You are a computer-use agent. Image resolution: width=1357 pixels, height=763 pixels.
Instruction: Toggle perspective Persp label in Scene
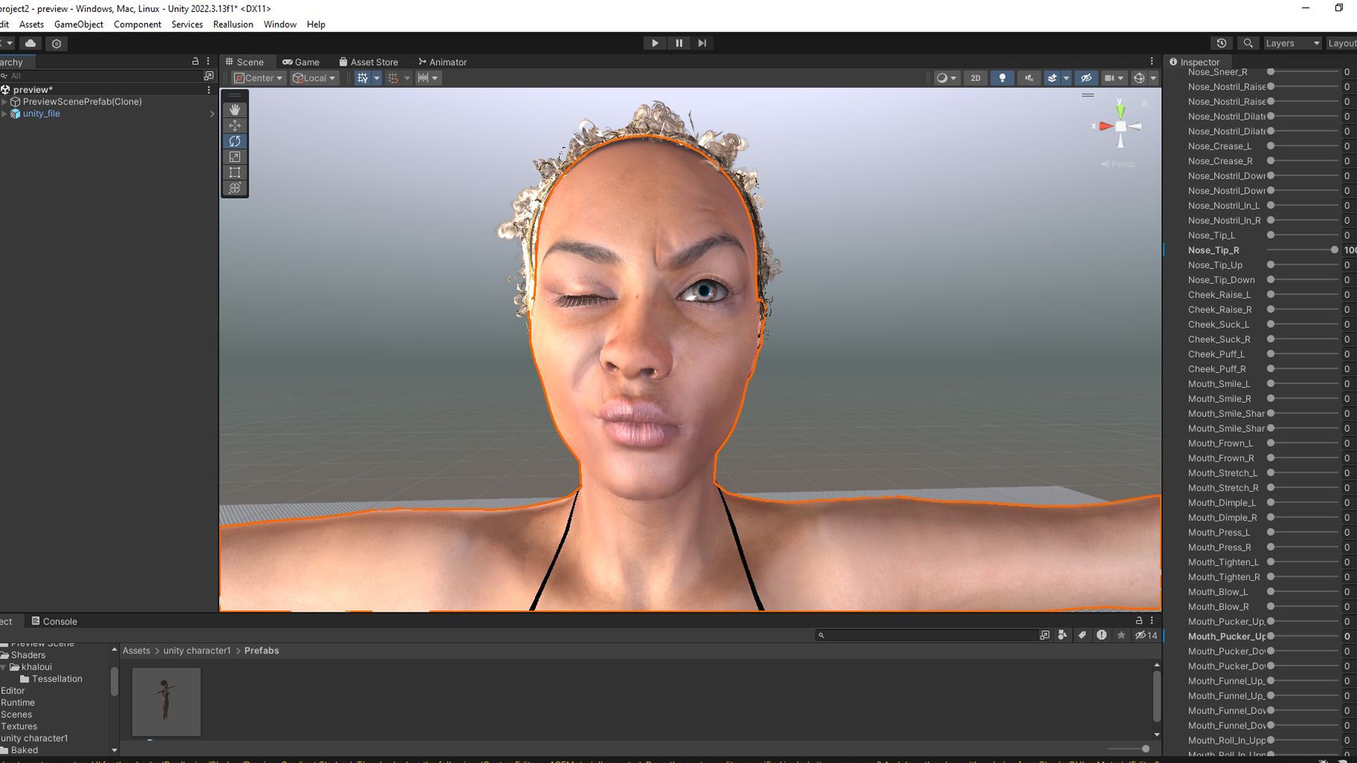coord(1118,165)
